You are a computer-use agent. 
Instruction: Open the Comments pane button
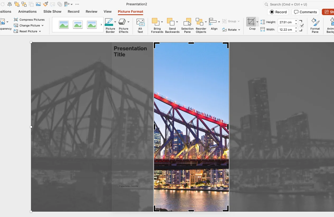point(305,12)
